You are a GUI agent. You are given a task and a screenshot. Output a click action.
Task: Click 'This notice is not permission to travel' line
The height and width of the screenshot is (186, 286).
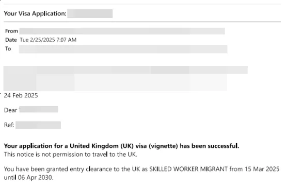click(x=71, y=155)
